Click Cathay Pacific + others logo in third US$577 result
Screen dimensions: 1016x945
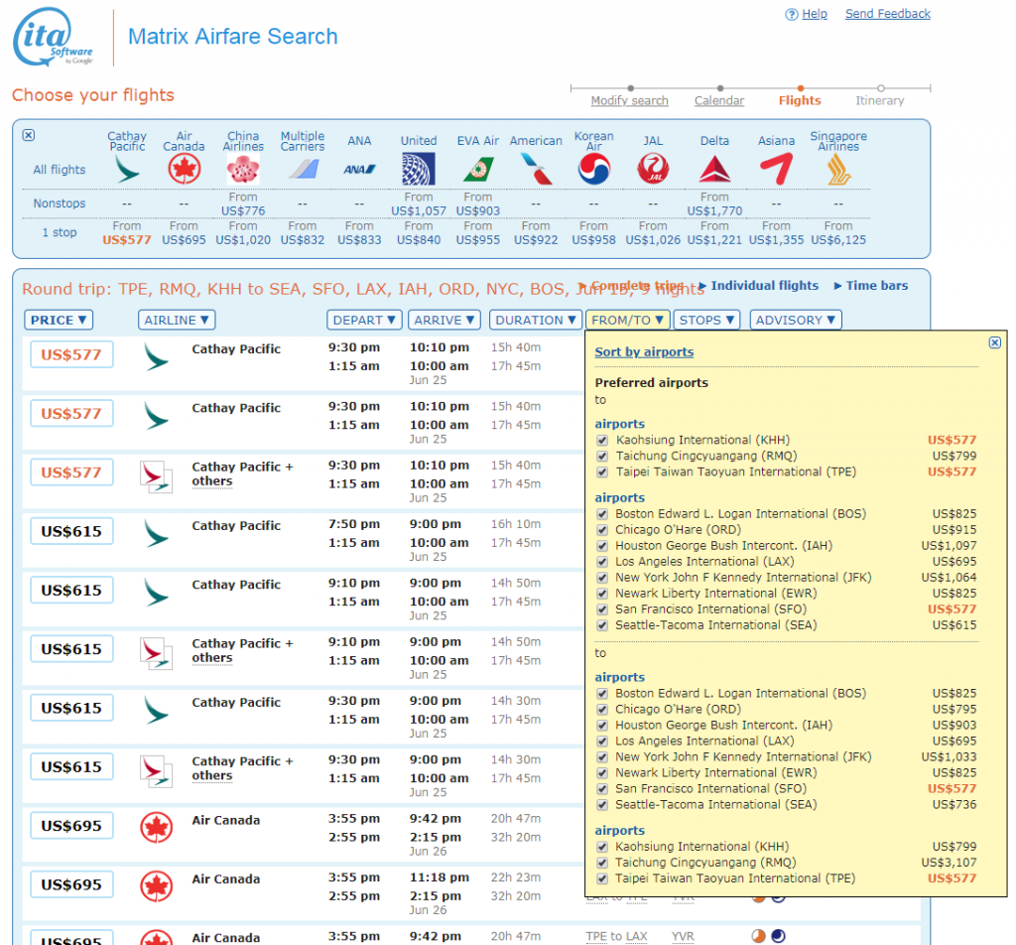(x=156, y=476)
